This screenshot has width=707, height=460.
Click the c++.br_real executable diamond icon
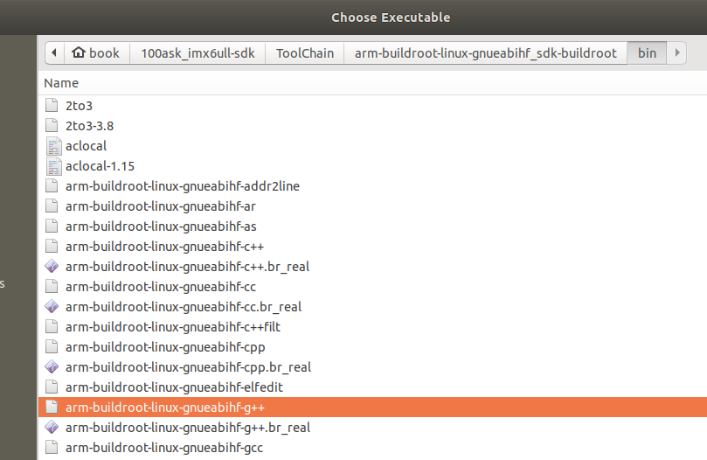pyautogui.click(x=52, y=267)
